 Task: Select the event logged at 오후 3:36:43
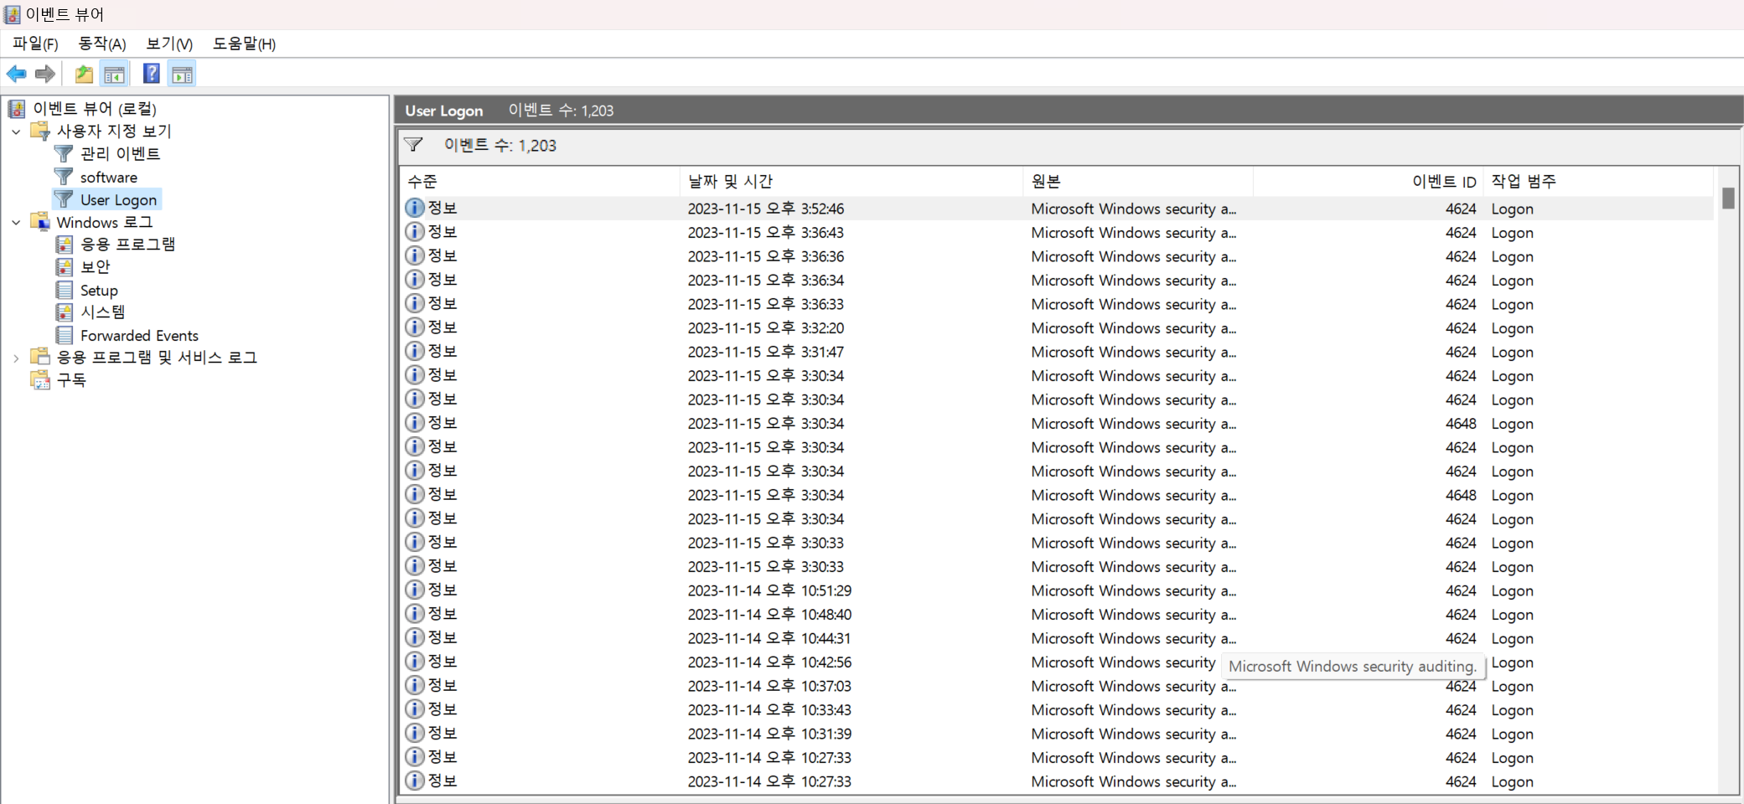tap(1058, 232)
